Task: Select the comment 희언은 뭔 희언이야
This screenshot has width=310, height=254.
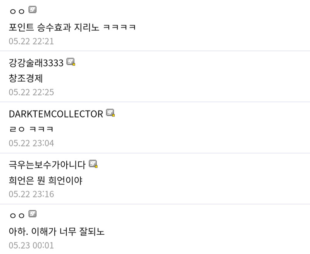Action: (x=46, y=180)
